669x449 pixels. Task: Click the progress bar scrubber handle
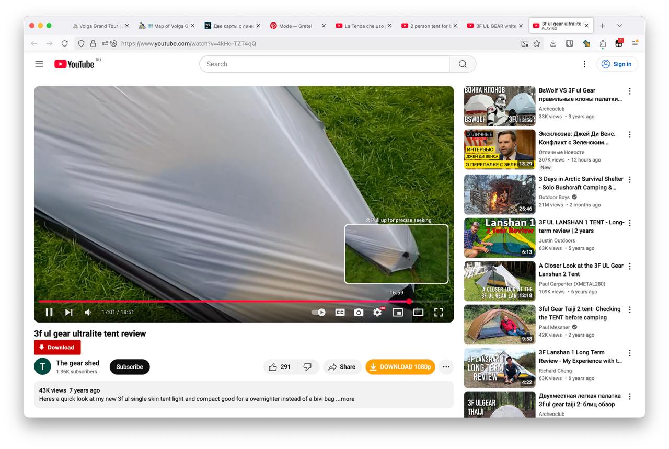409,302
